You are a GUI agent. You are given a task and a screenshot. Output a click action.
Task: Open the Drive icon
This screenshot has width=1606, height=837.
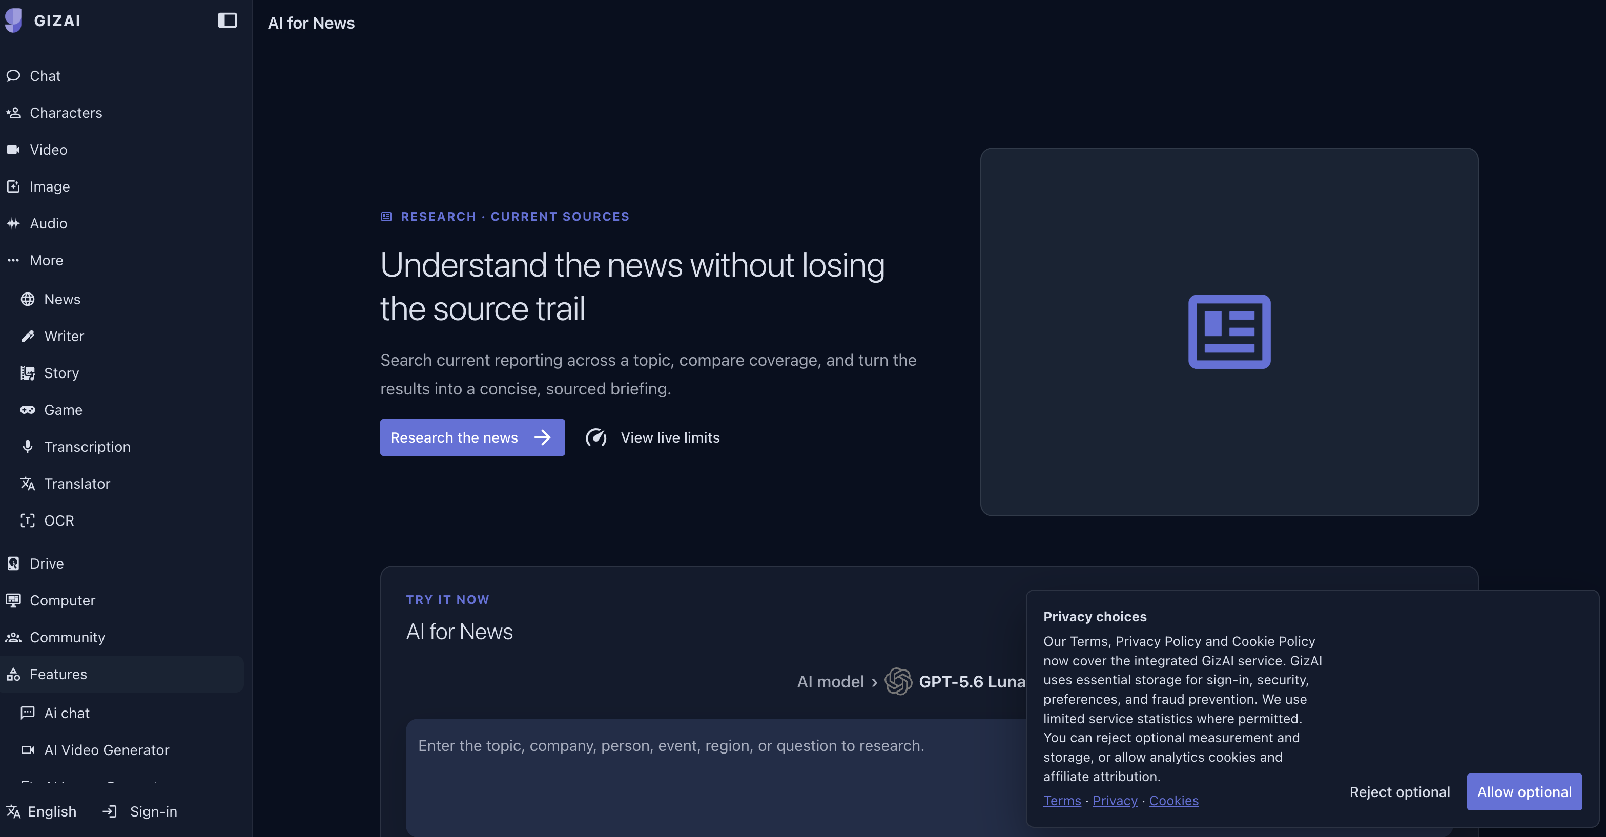(13, 563)
